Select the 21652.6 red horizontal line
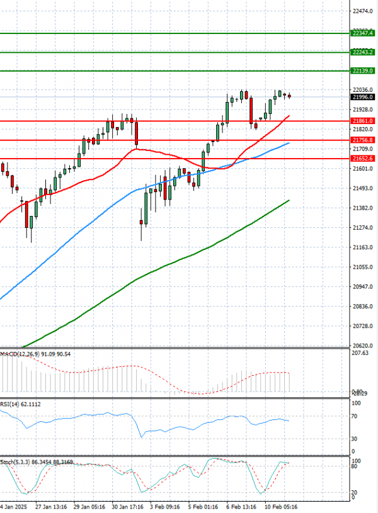 tap(175, 159)
